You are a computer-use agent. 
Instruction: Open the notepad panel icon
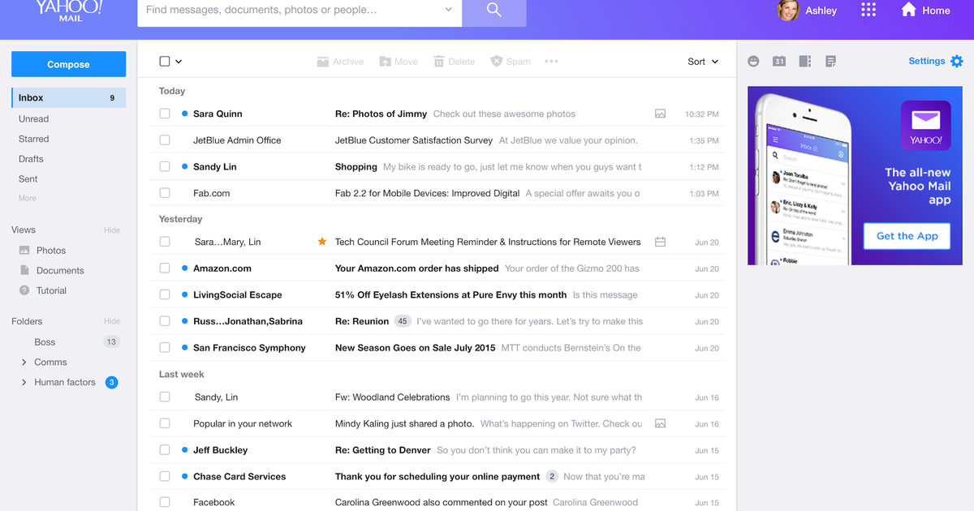[x=830, y=61]
